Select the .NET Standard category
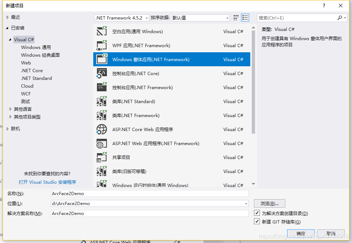Image resolution: width=352 pixels, height=243 pixels. click(36, 78)
